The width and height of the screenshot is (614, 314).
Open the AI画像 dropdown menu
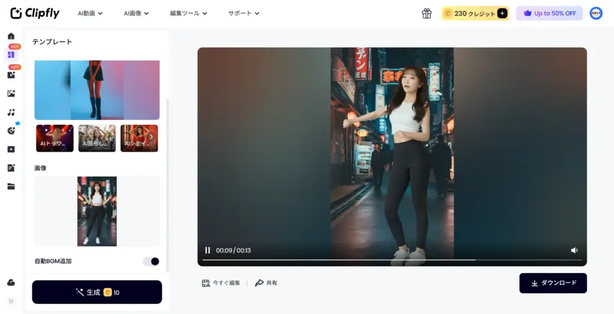pos(136,13)
